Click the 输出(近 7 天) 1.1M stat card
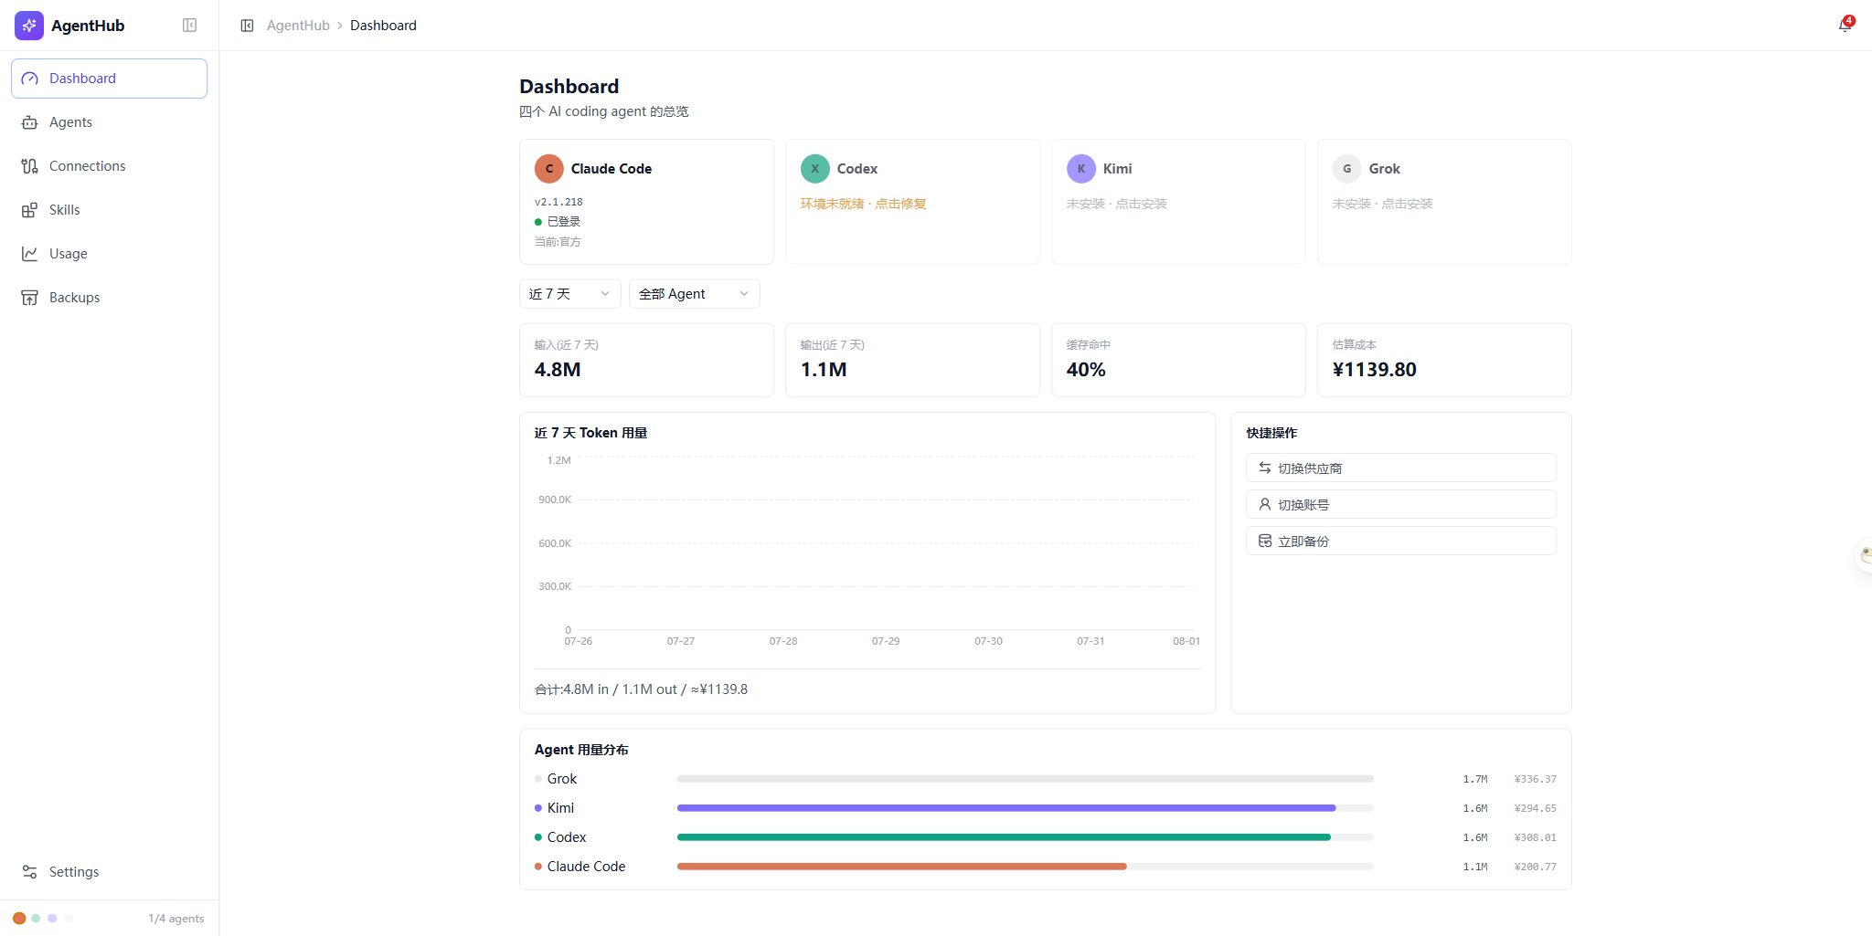The image size is (1872, 936). pos(912,360)
